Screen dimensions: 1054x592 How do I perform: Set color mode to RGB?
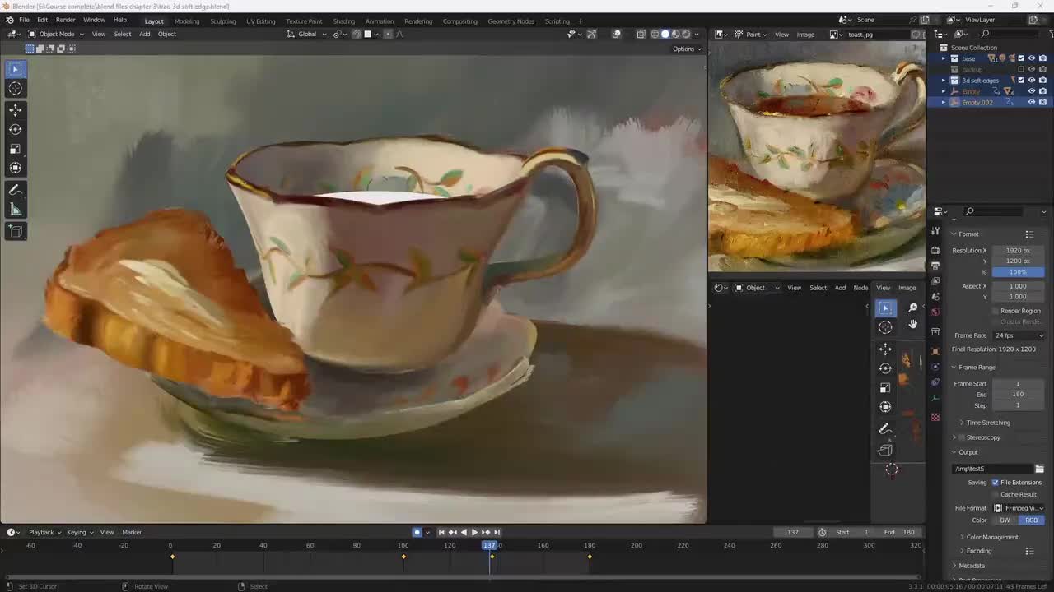pos(1032,520)
